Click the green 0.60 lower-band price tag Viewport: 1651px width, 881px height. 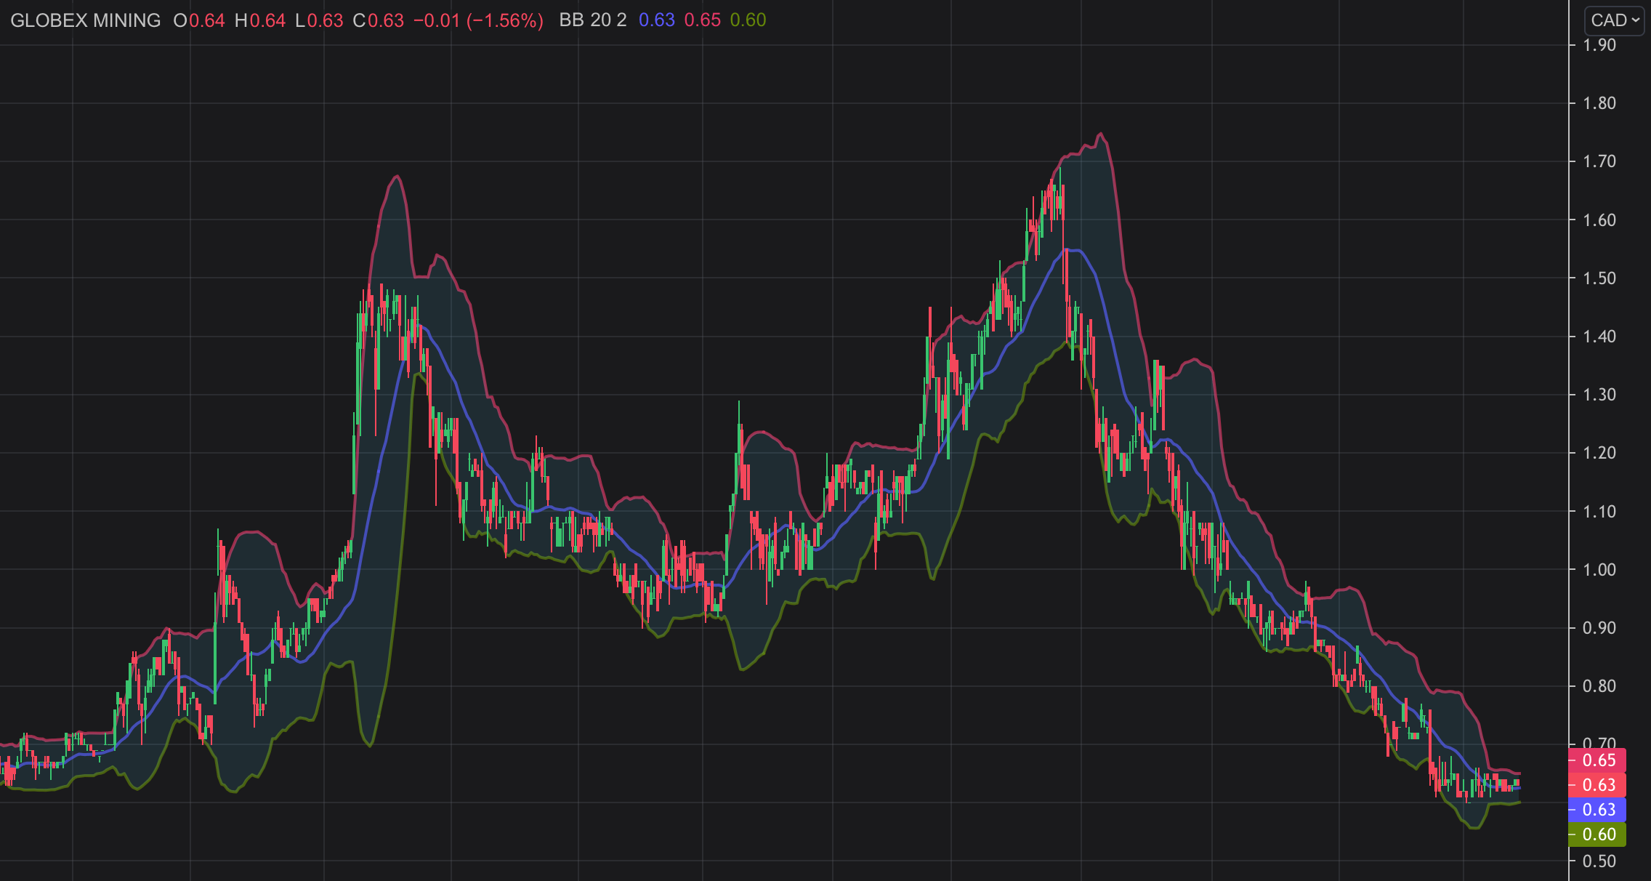(x=1598, y=834)
